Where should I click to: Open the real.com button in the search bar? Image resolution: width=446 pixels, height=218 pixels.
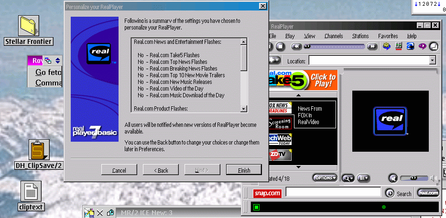click(x=428, y=193)
